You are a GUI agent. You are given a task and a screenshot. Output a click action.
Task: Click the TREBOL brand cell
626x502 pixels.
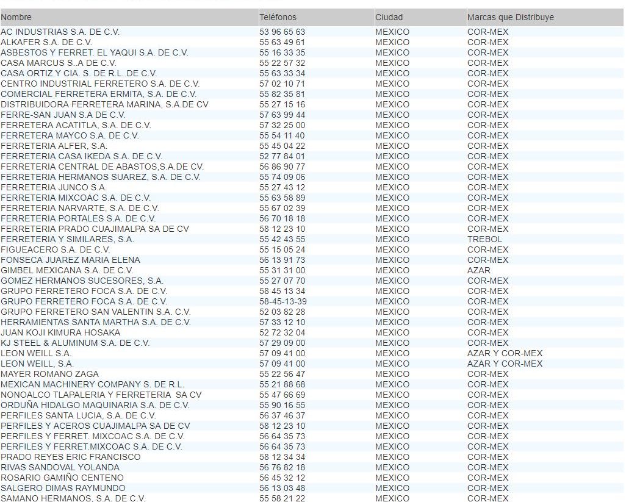pyautogui.click(x=484, y=239)
